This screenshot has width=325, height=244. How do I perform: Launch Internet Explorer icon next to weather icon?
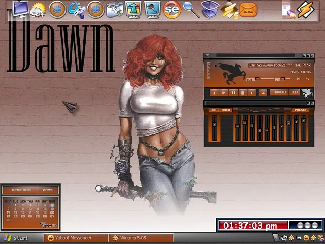pos(57,10)
